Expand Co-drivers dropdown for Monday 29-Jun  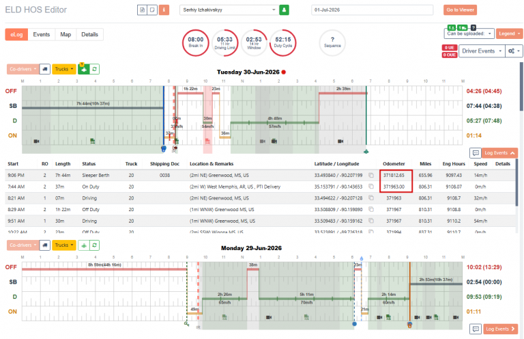(23, 245)
